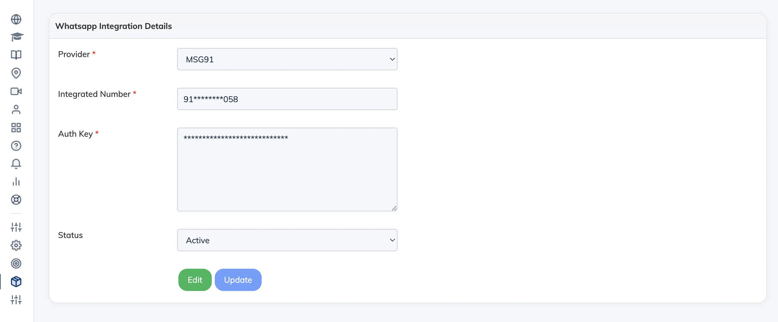Click the notification bell sidebar icon

16,164
